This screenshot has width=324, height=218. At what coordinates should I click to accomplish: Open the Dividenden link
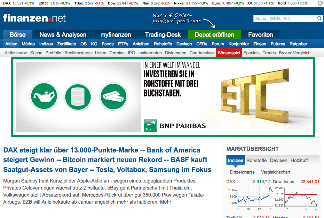pyautogui.click(x=176, y=53)
